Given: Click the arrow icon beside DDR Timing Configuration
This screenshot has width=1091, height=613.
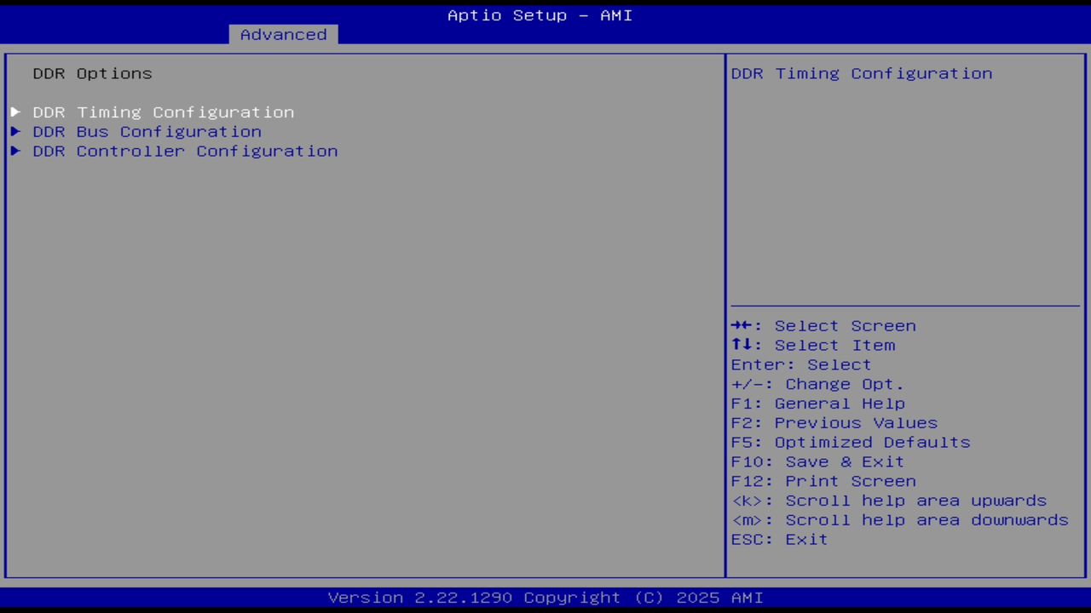Looking at the screenshot, I should pyautogui.click(x=15, y=112).
